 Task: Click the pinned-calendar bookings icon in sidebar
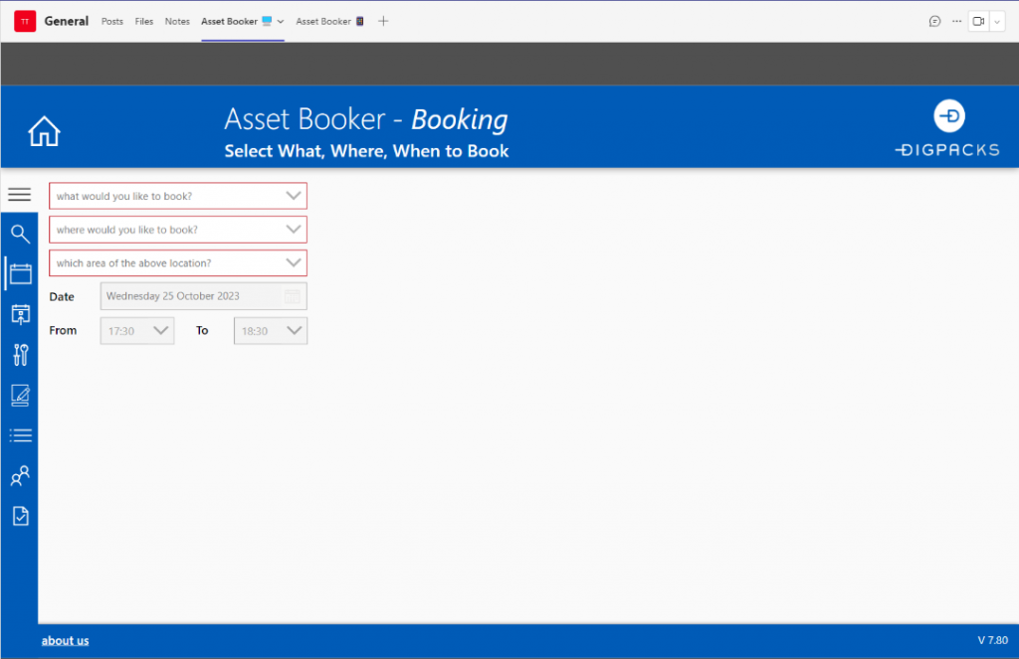[20, 314]
